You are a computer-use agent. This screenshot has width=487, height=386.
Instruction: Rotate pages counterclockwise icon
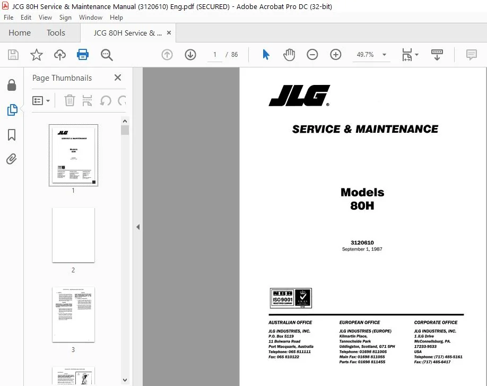click(106, 101)
